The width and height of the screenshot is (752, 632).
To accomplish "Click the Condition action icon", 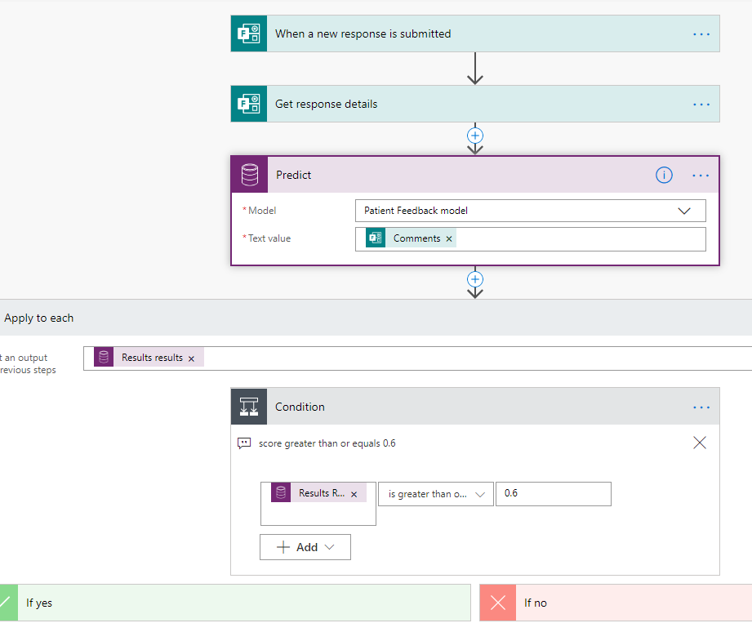I will pos(249,407).
